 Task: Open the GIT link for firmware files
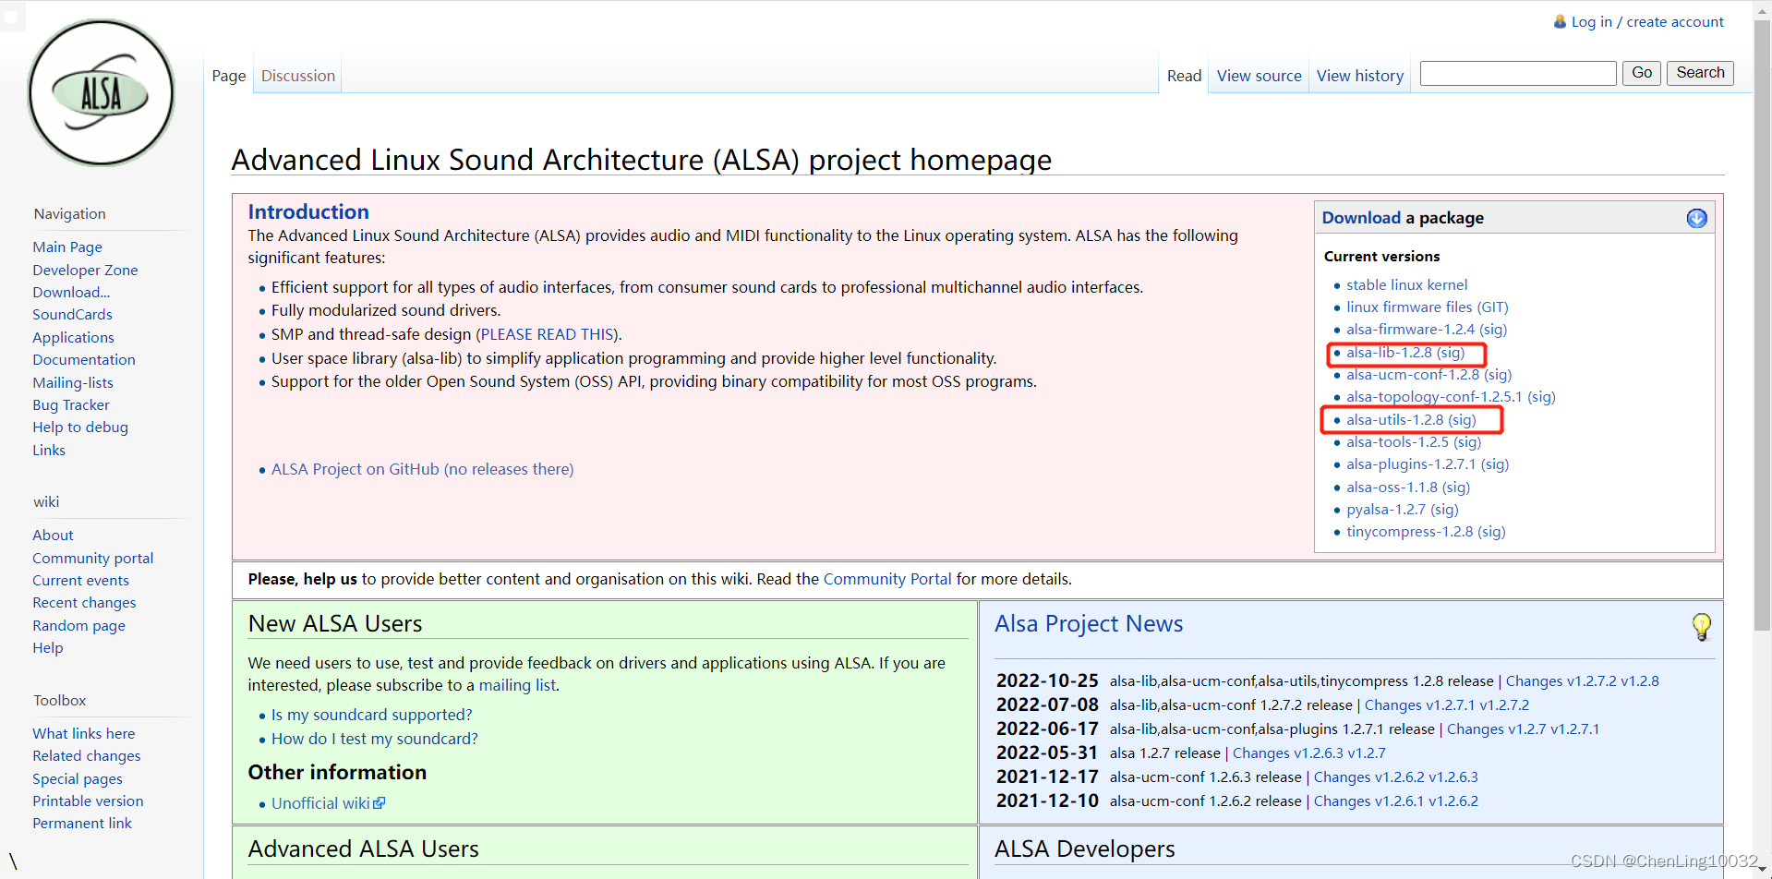1492,307
